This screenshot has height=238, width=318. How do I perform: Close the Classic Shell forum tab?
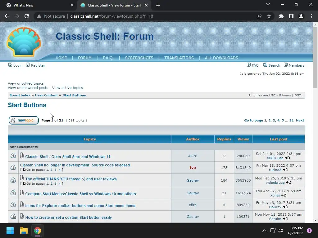point(146,6)
